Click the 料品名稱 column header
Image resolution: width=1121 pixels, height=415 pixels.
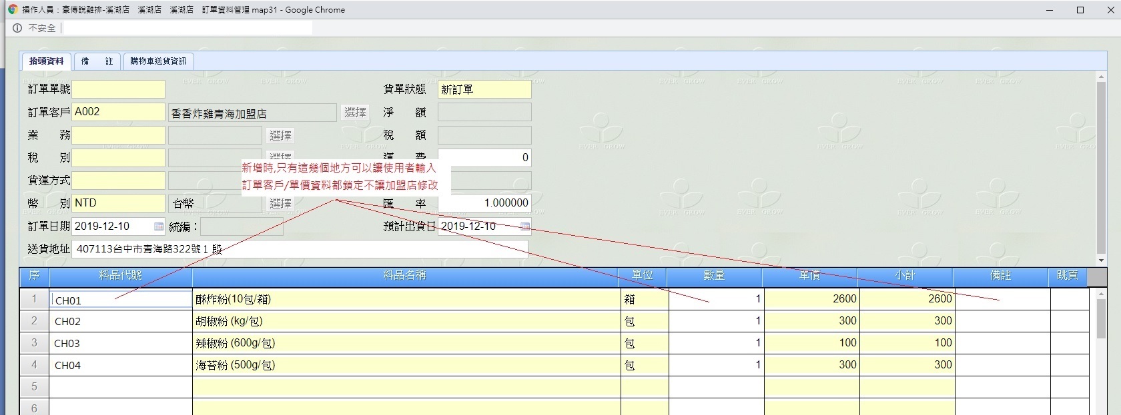[405, 276]
